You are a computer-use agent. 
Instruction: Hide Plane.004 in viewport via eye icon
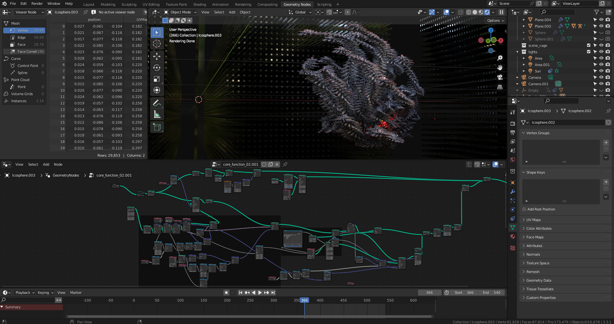click(601, 19)
